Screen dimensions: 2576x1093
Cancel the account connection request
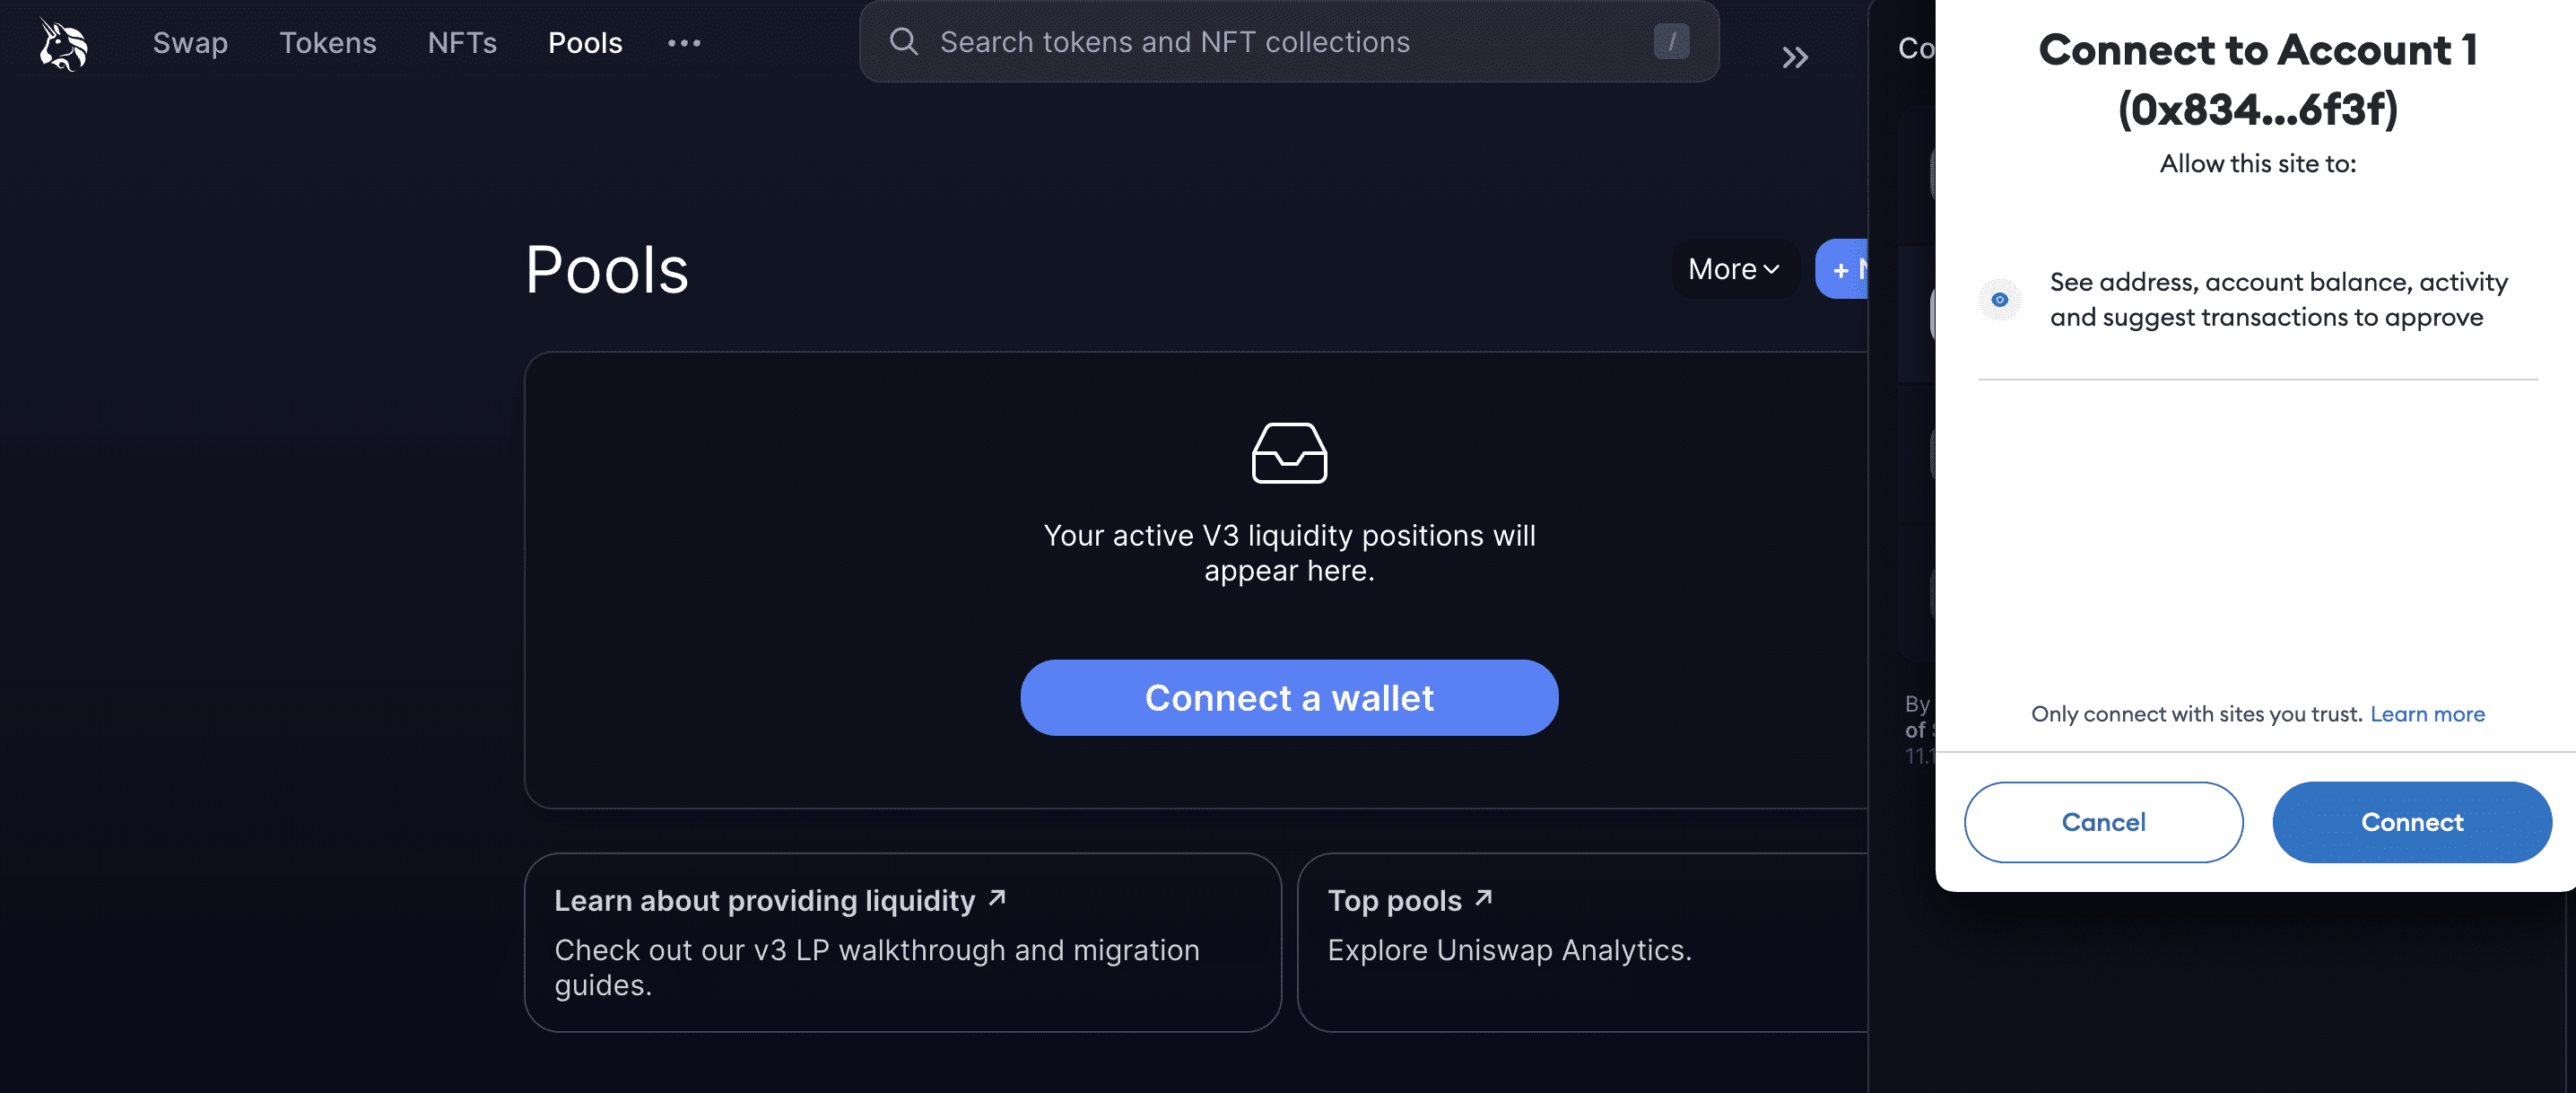[x=2103, y=822]
